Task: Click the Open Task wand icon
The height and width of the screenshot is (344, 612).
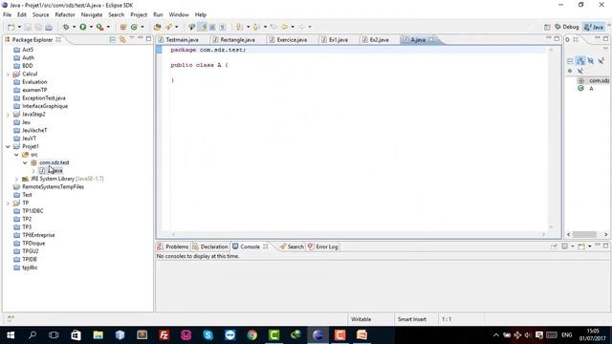Action: (x=168, y=27)
